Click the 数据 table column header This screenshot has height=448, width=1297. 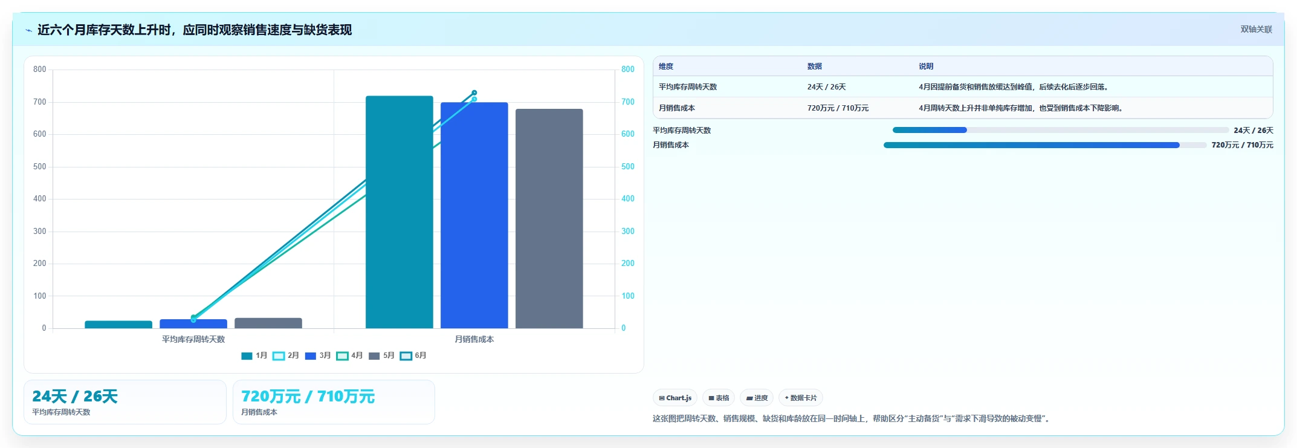[x=815, y=67]
